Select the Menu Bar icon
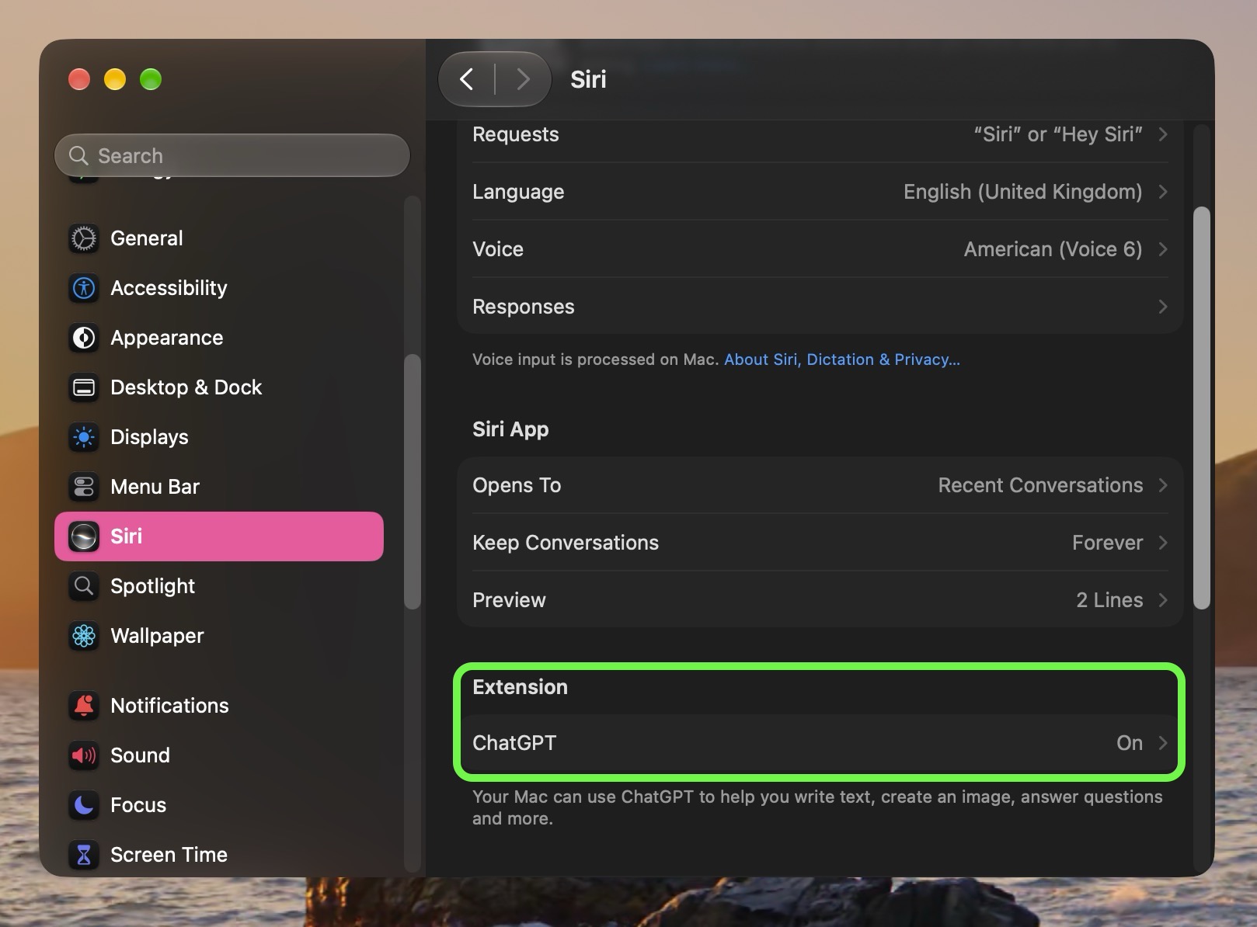The width and height of the screenshot is (1257, 927). (x=84, y=487)
